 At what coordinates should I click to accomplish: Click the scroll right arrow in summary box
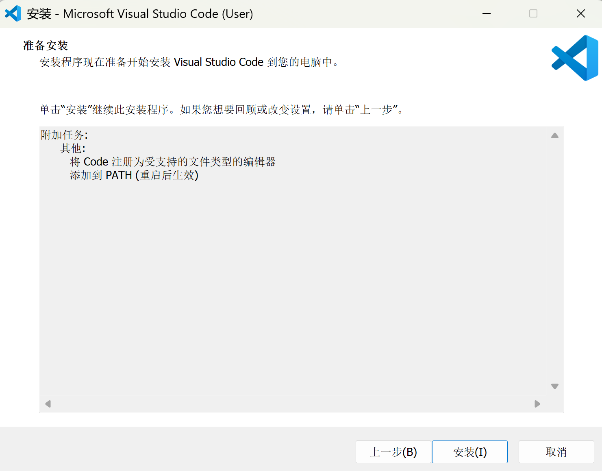click(x=537, y=404)
